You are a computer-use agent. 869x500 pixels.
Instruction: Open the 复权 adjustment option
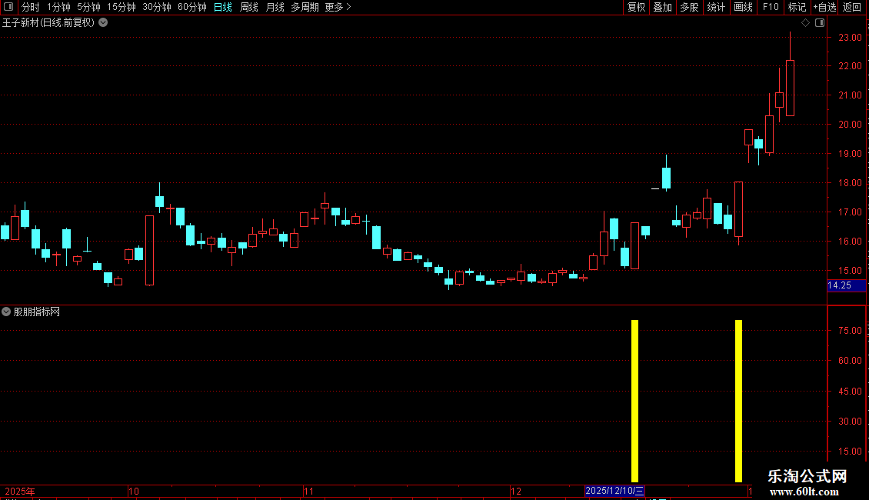tap(636, 7)
